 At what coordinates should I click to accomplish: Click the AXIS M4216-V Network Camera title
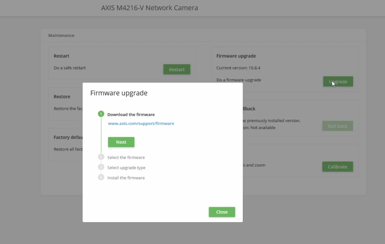[x=150, y=8]
